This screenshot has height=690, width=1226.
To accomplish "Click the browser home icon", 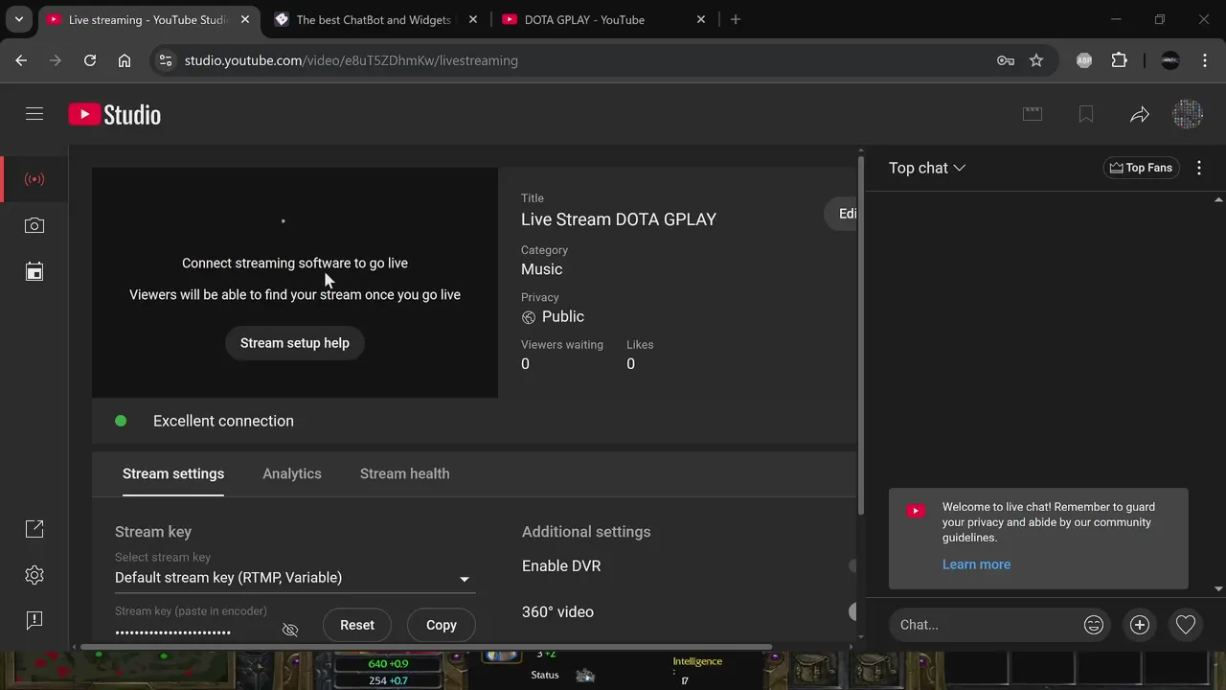I will pyautogui.click(x=125, y=60).
